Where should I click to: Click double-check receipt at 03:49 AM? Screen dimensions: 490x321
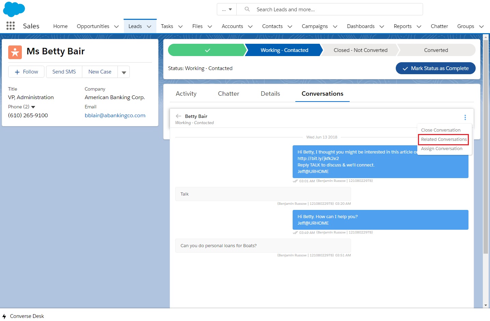295,232
